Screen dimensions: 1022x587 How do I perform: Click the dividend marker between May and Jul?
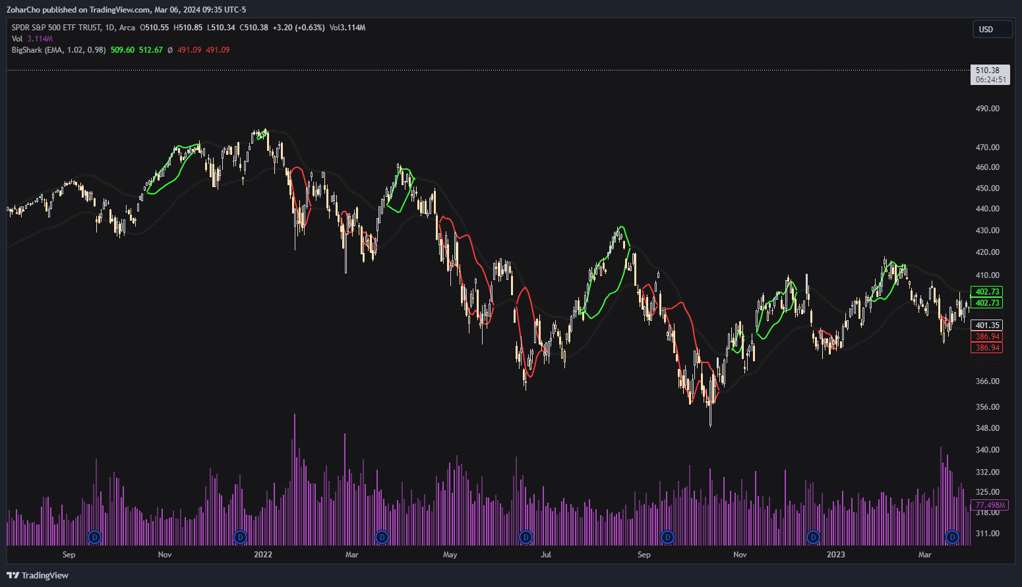point(526,538)
